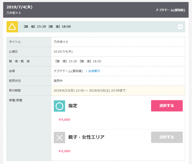Image resolution: width=192 pixels, height=164 pixels.
Task: Click the 会場 row label
Action: (12, 71)
